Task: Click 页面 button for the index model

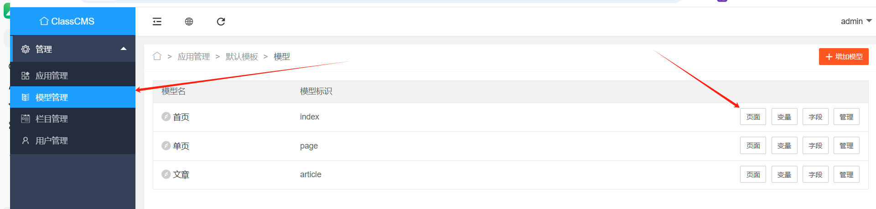Action: coord(753,117)
